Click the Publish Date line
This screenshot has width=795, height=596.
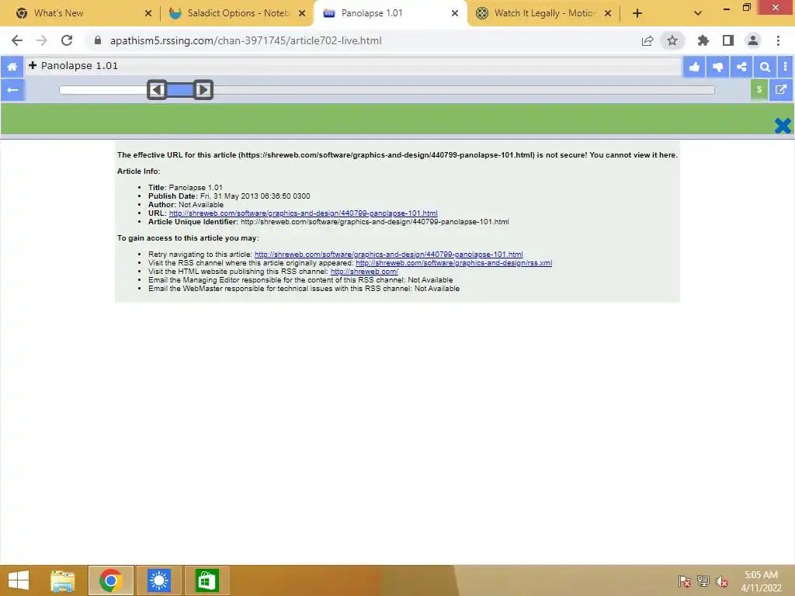[229, 196]
